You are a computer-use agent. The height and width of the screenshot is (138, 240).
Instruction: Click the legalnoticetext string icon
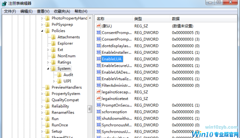click(x=98, y=98)
